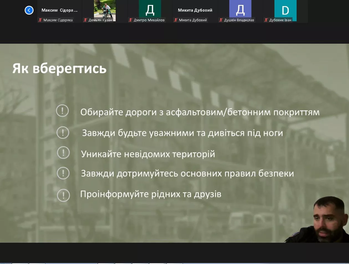
Task: Click exclamation icon beside 'Проінформуйте рідних та друзів'
Action: click(x=63, y=195)
